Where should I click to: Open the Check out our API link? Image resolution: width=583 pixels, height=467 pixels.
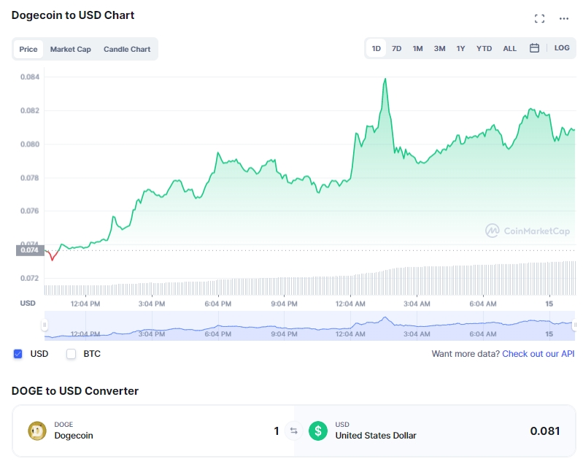(538, 354)
